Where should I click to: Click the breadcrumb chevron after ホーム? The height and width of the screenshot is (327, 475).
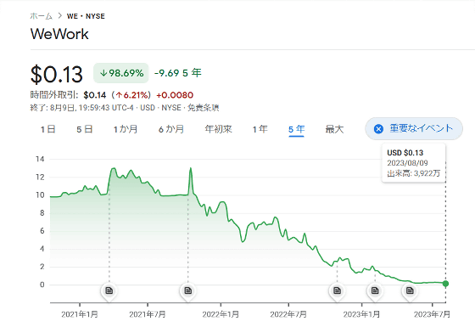[59, 16]
